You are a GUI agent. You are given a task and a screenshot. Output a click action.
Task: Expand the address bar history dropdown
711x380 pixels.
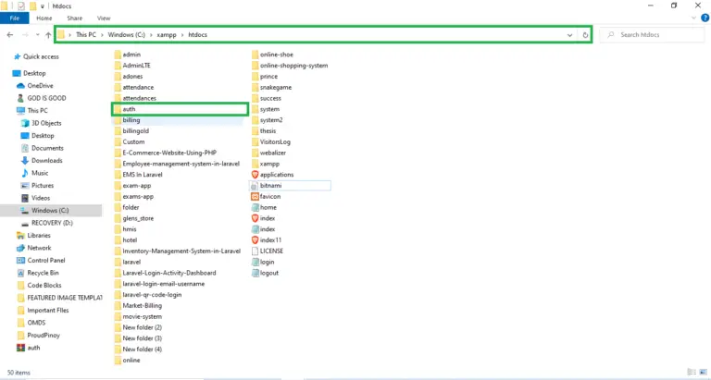(x=570, y=35)
